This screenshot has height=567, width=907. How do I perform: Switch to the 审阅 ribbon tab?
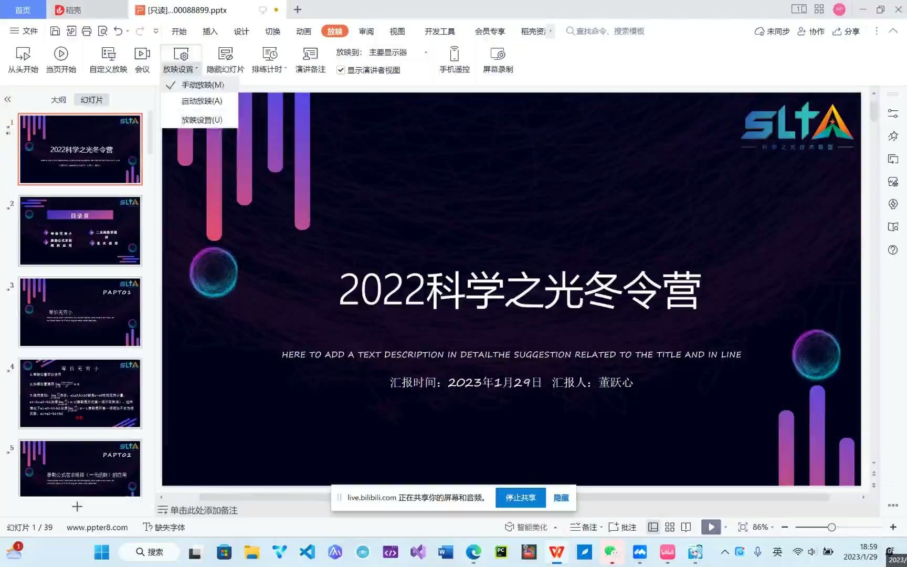tap(366, 31)
